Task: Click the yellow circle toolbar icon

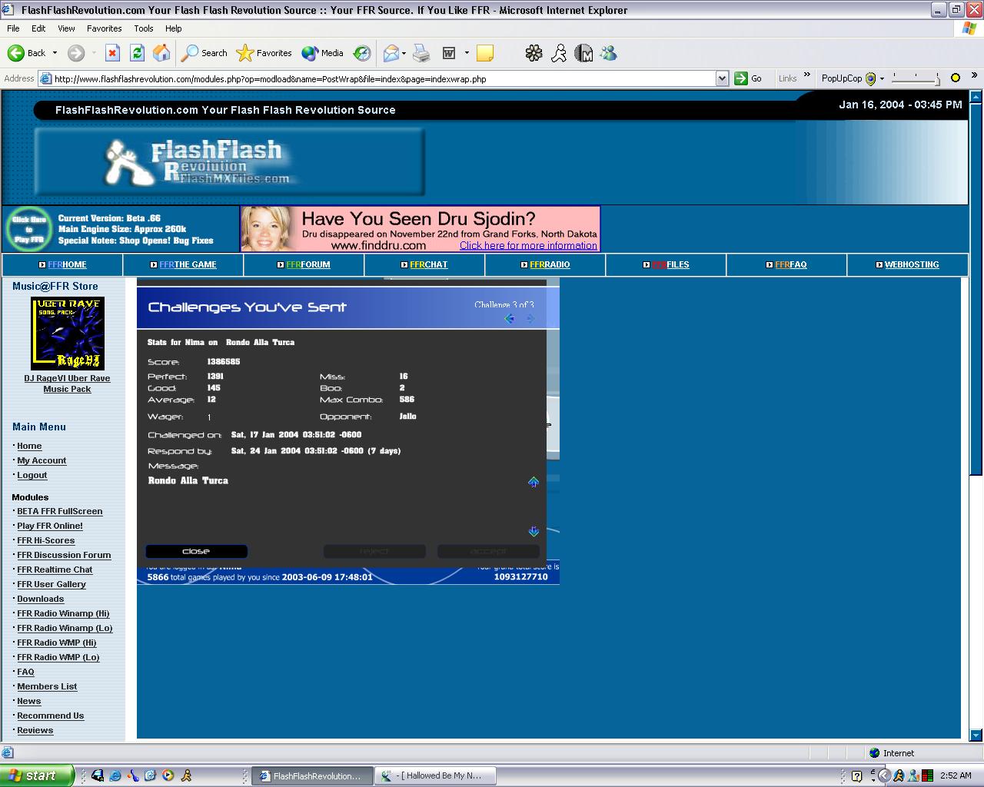Action: [x=956, y=78]
